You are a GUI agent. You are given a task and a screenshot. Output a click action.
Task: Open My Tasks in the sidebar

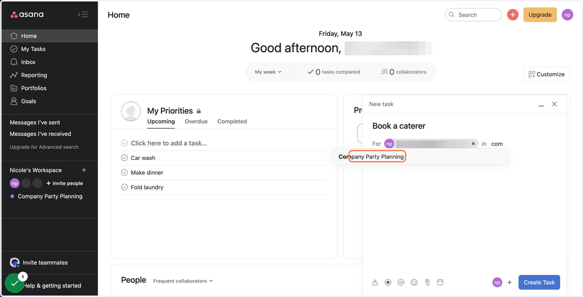coord(49,49)
